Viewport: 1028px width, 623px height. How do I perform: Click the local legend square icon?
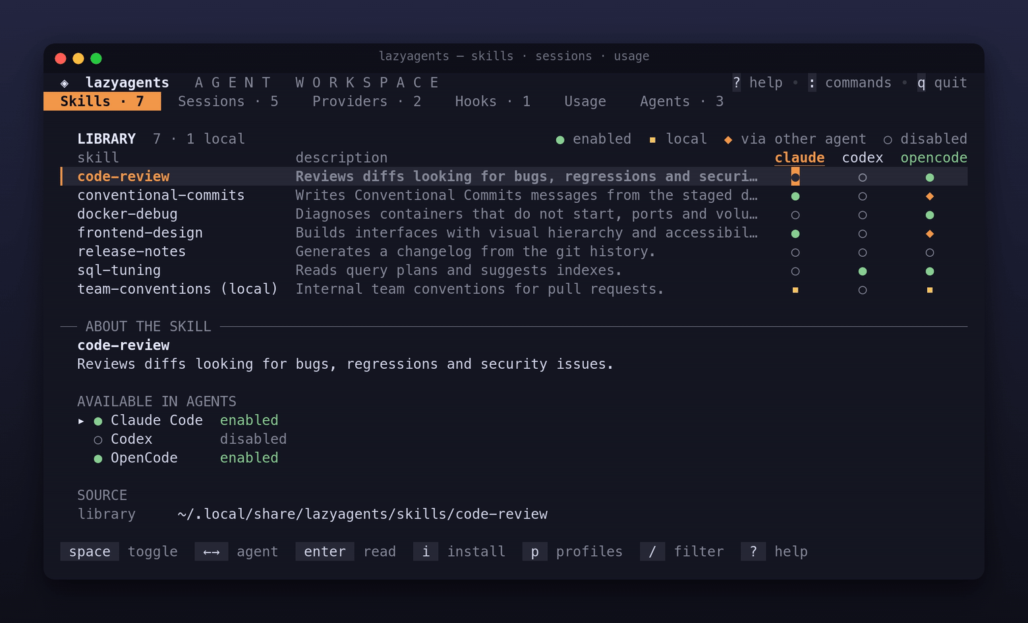[x=652, y=140]
